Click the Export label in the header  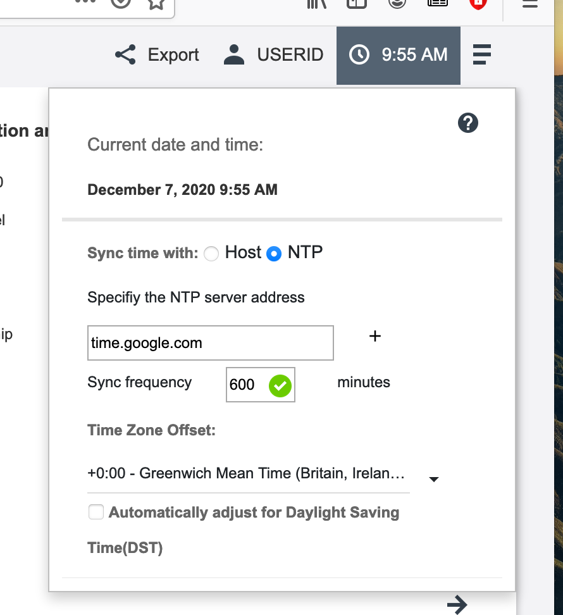(x=173, y=55)
